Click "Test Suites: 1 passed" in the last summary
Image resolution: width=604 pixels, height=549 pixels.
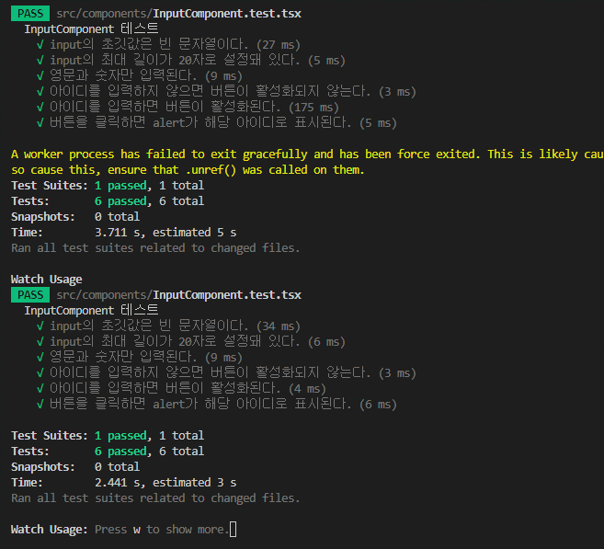pyautogui.click(x=108, y=435)
